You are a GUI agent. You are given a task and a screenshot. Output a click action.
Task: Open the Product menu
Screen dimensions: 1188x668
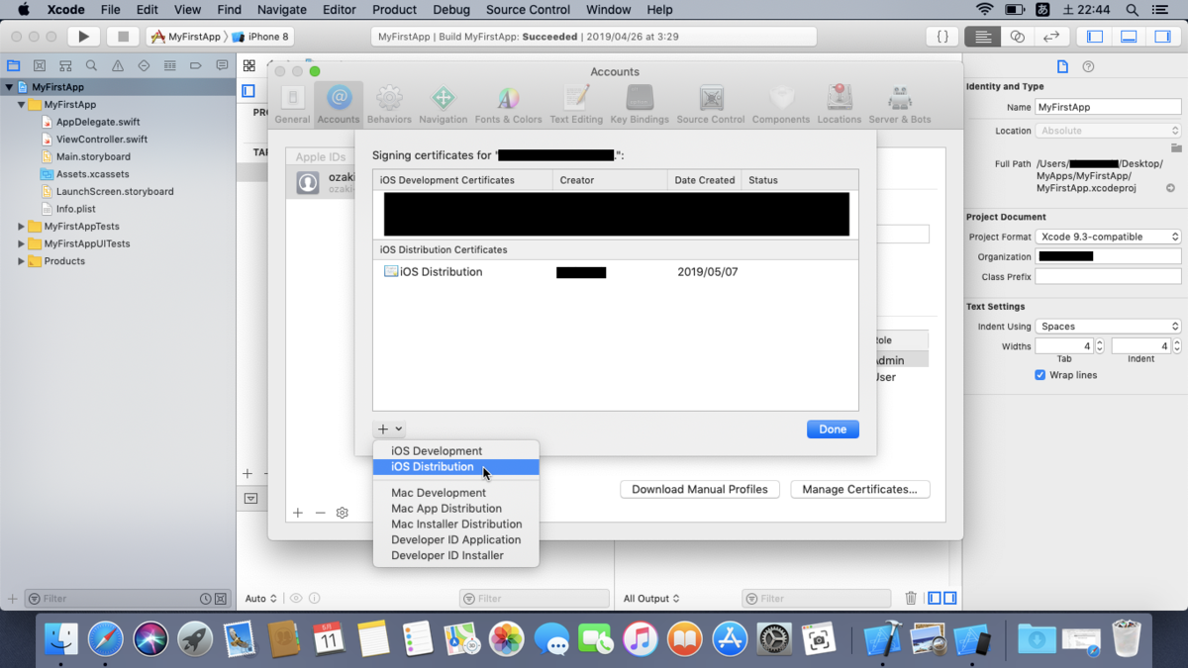tap(394, 10)
